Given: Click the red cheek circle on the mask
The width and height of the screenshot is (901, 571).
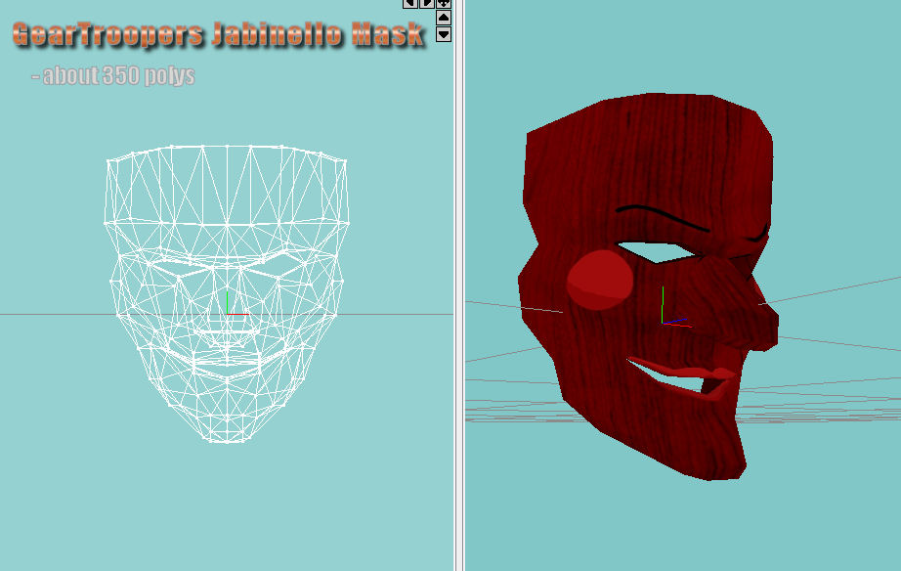Looking at the screenshot, I should [x=600, y=280].
